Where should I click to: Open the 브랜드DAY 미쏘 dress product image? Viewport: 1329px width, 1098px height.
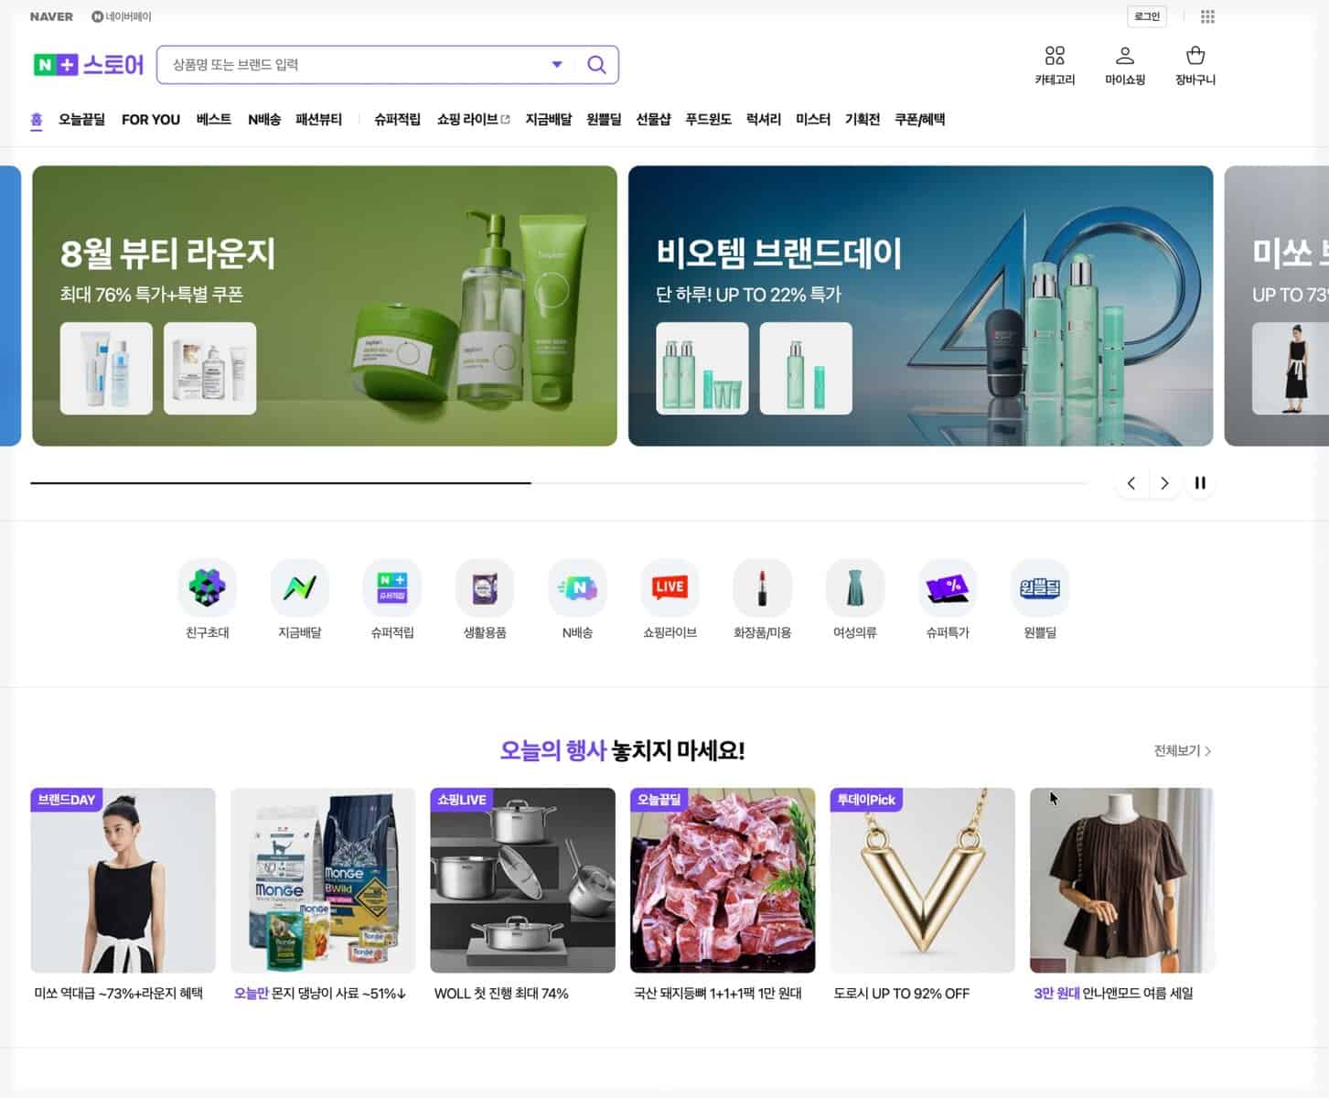123,880
